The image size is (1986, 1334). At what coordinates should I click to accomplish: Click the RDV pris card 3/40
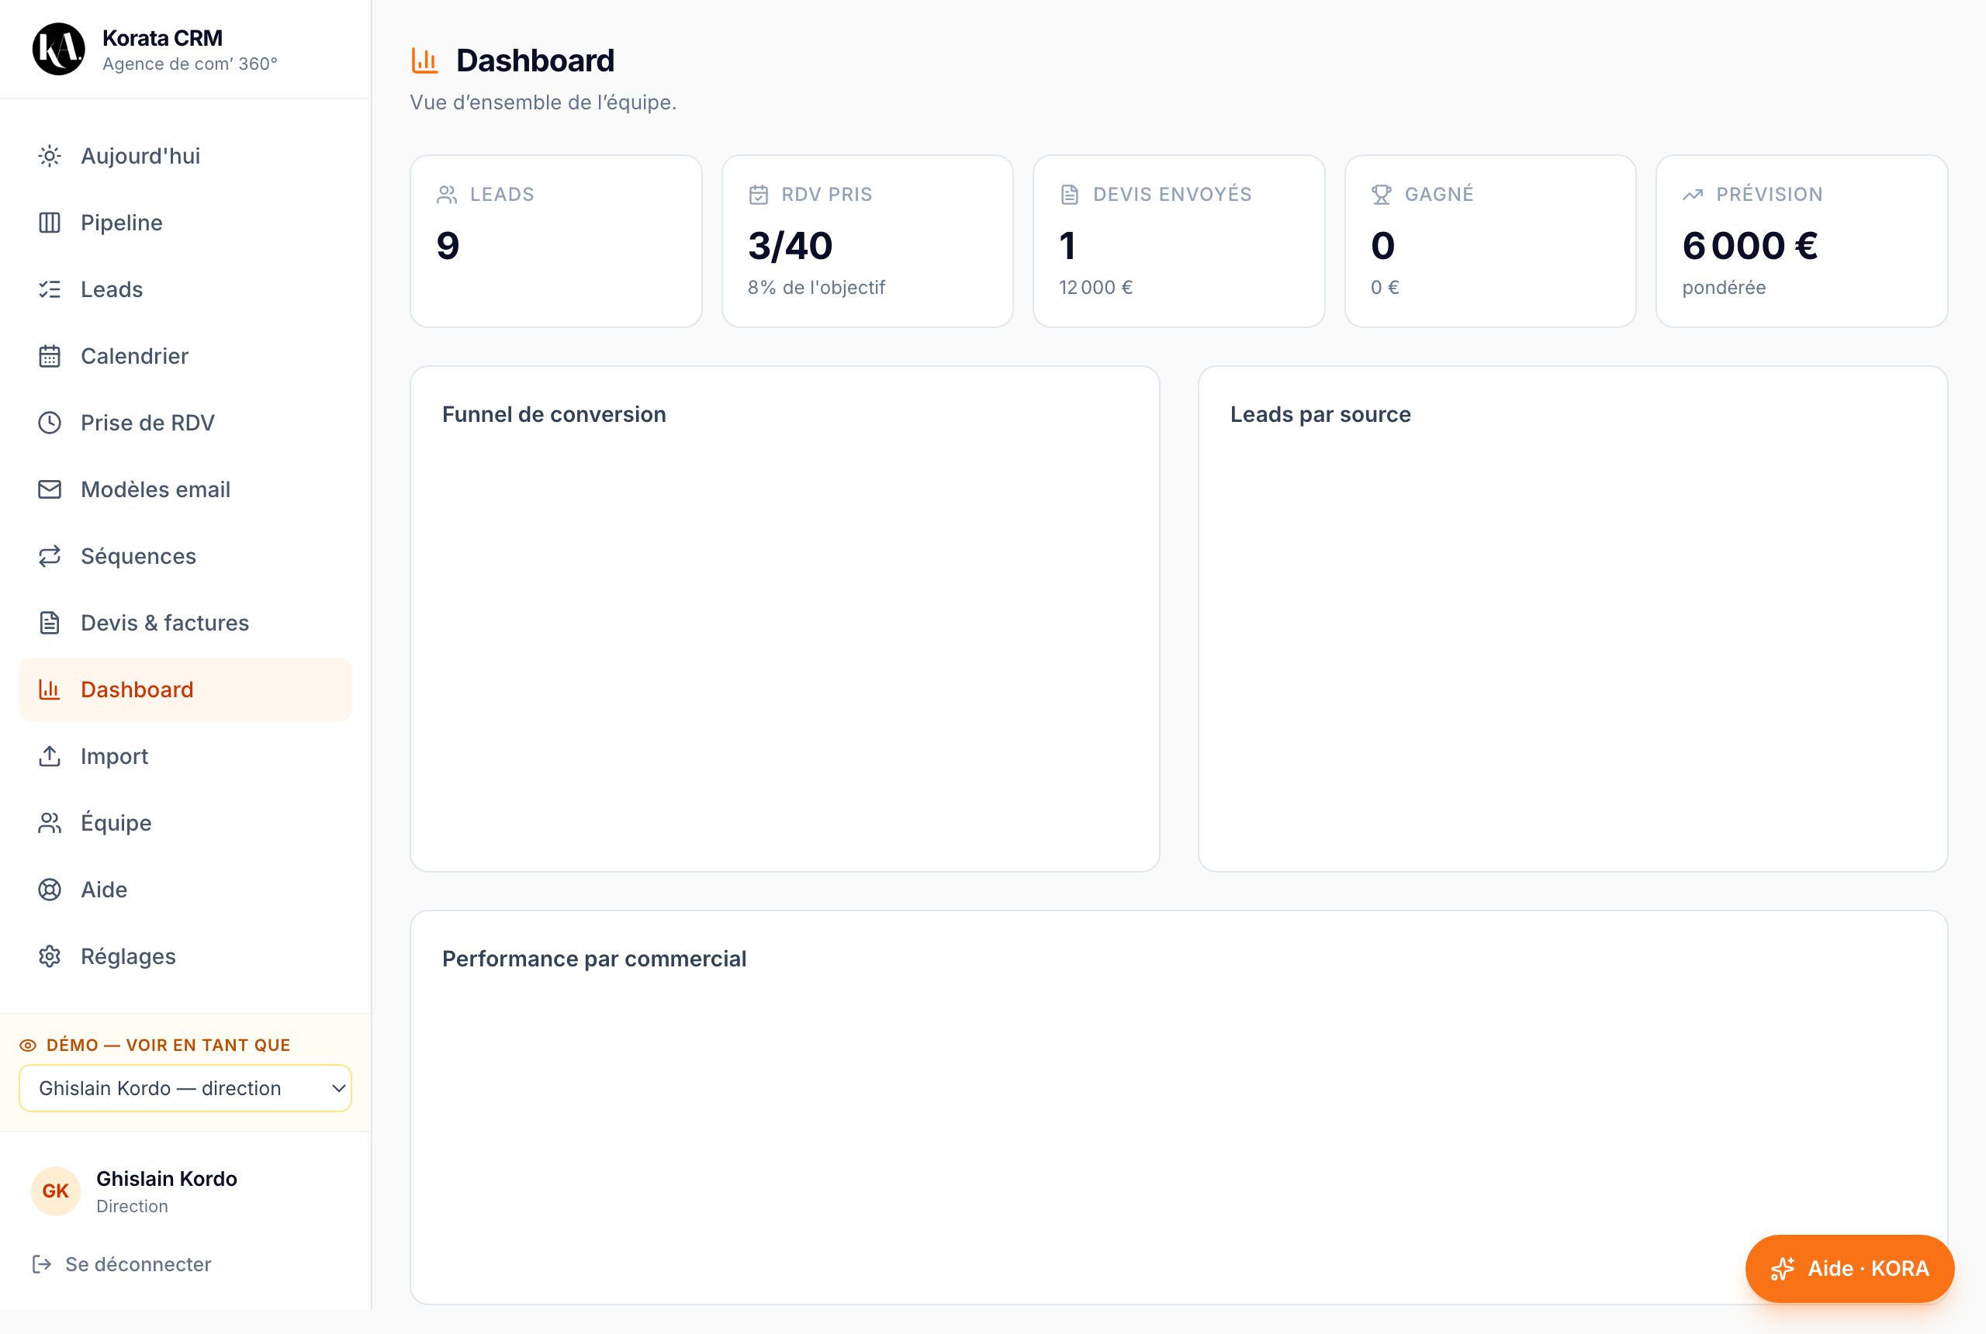pyautogui.click(x=867, y=240)
